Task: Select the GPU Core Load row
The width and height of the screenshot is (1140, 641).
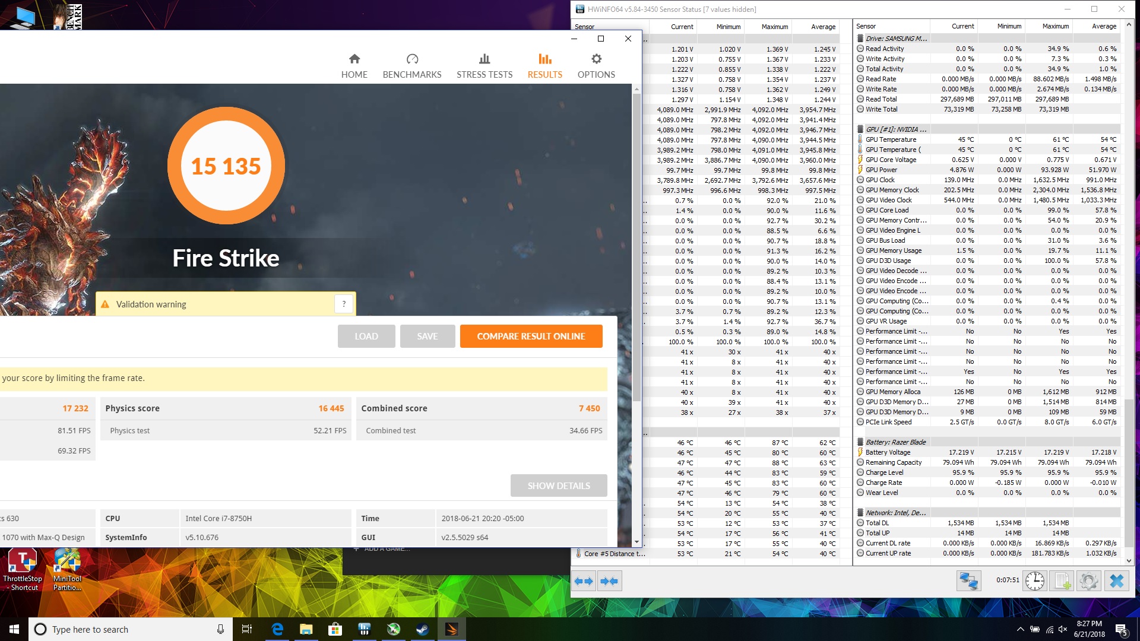Action: pyautogui.click(x=987, y=210)
